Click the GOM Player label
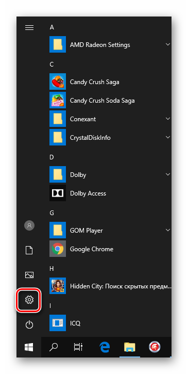 click(86, 231)
